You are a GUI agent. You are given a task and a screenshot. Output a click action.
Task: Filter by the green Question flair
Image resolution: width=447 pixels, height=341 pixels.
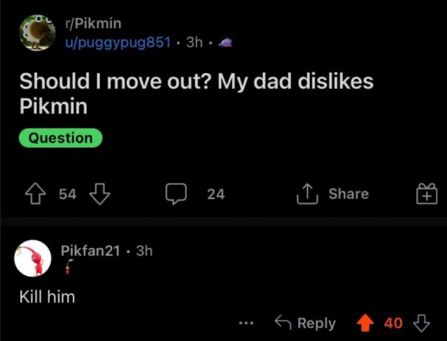click(x=60, y=138)
